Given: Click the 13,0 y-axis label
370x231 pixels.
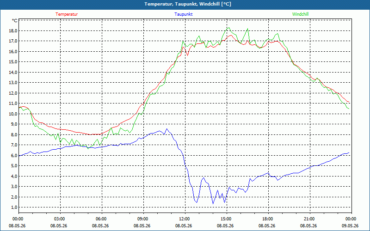Looking at the screenshot, I should click(13, 83).
